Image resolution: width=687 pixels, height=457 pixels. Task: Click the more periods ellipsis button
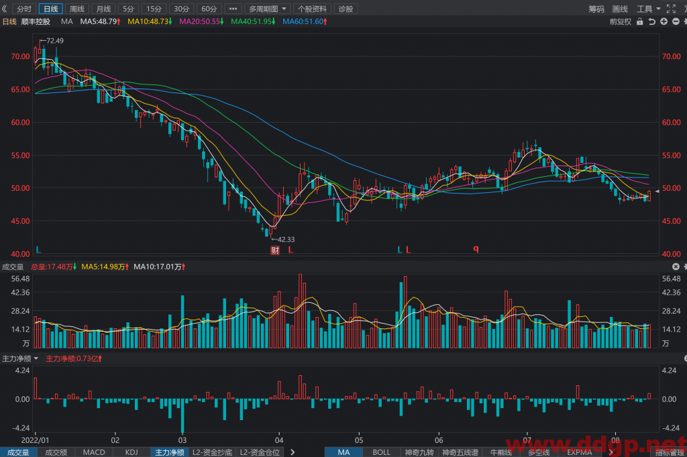tap(233, 9)
